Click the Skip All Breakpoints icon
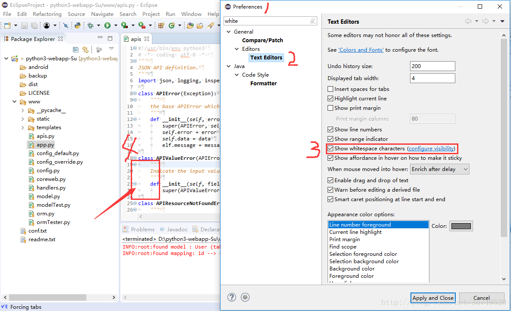The image size is (511, 311). pos(66,25)
